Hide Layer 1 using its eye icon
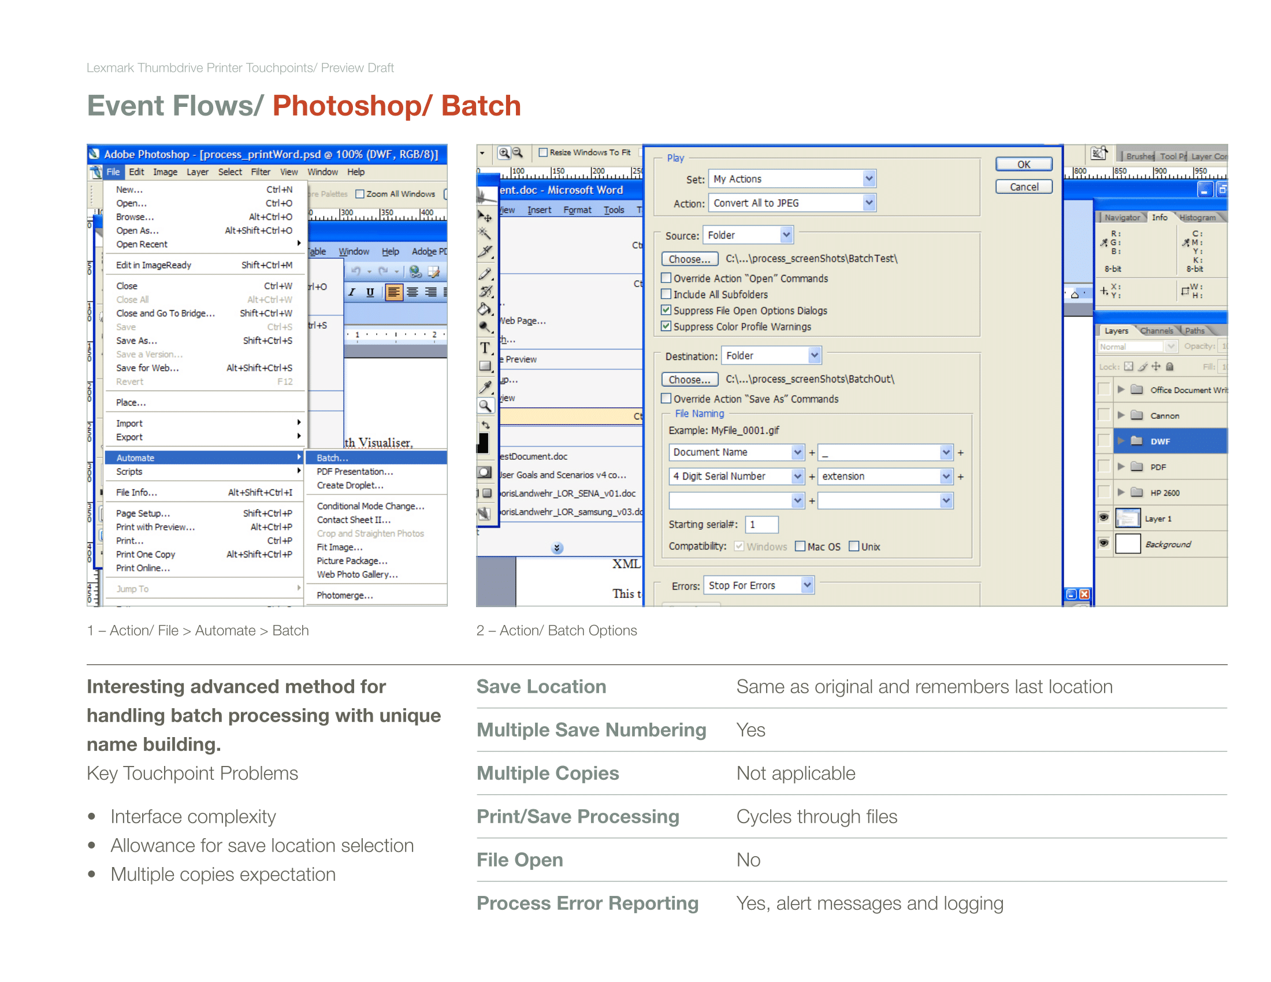1271x982 pixels. [1104, 517]
